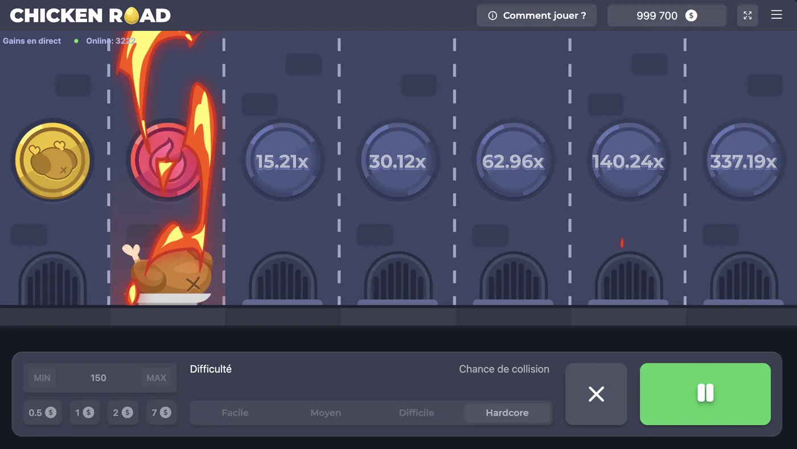Open the hamburger menu icon
Image resolution: width=797 pixels, height=449 pixels.
[x=777, y=15]
